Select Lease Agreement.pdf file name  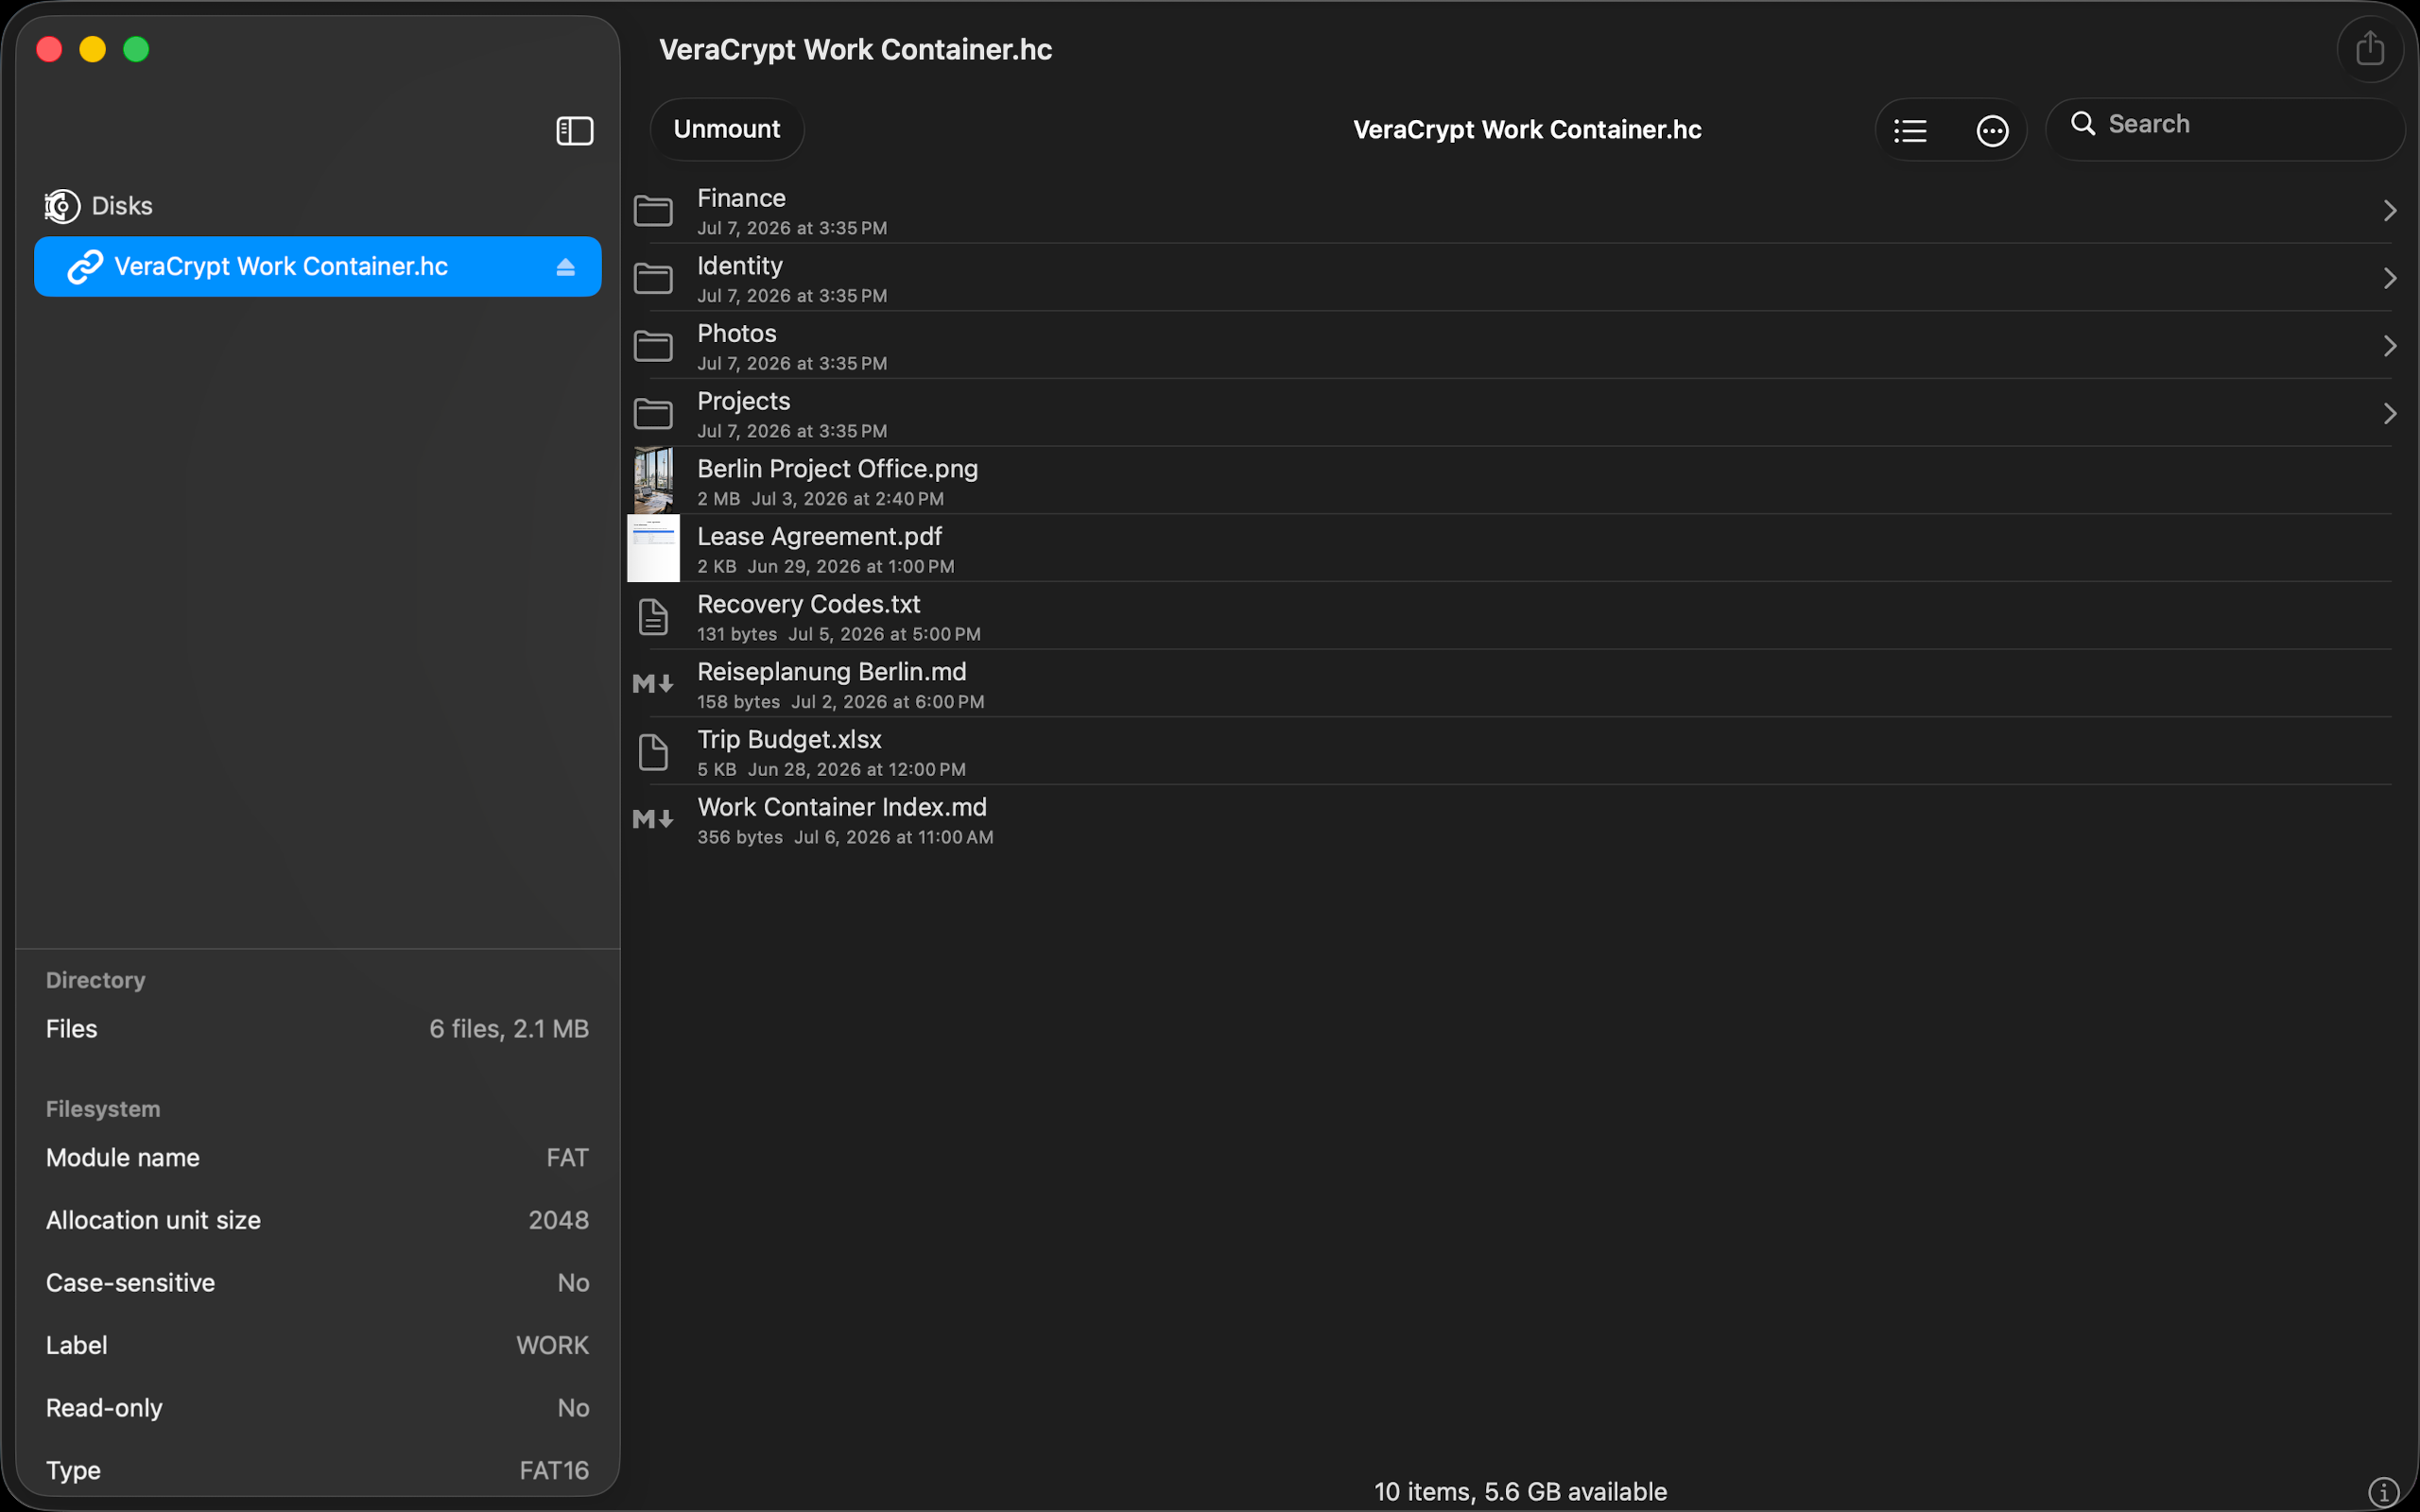coord(820,537)
